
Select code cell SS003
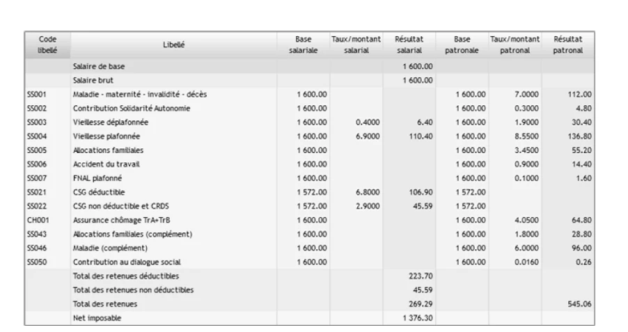point(36,122)
